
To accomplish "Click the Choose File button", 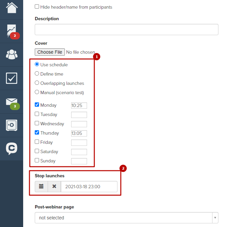I will 50,52.
